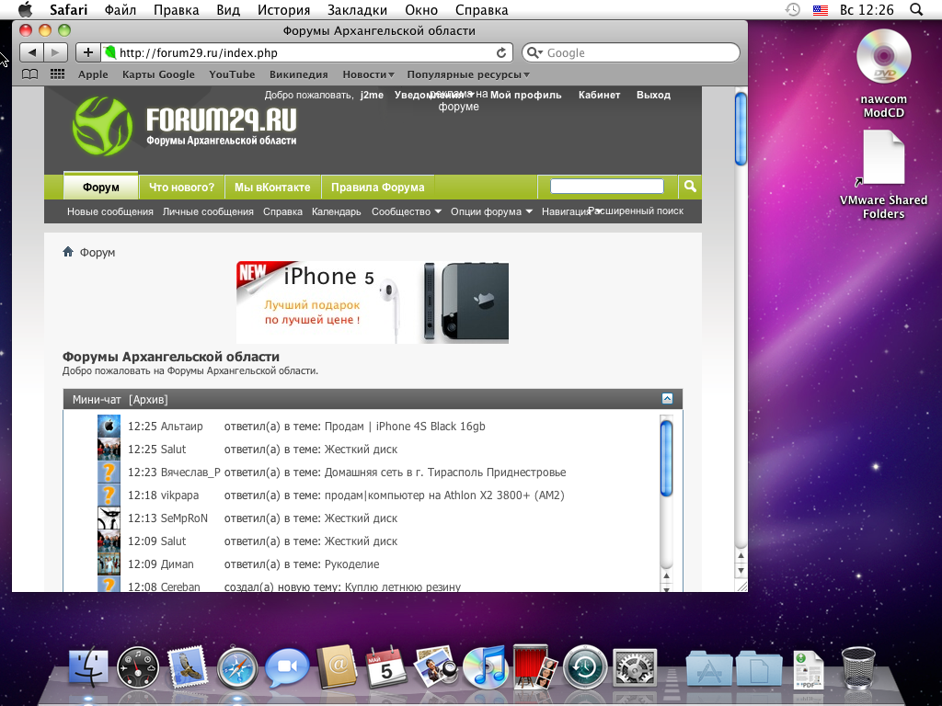Open iCal calendar from the Dock
The height and width of the screenshot is (706, 942).
[385, 666]
